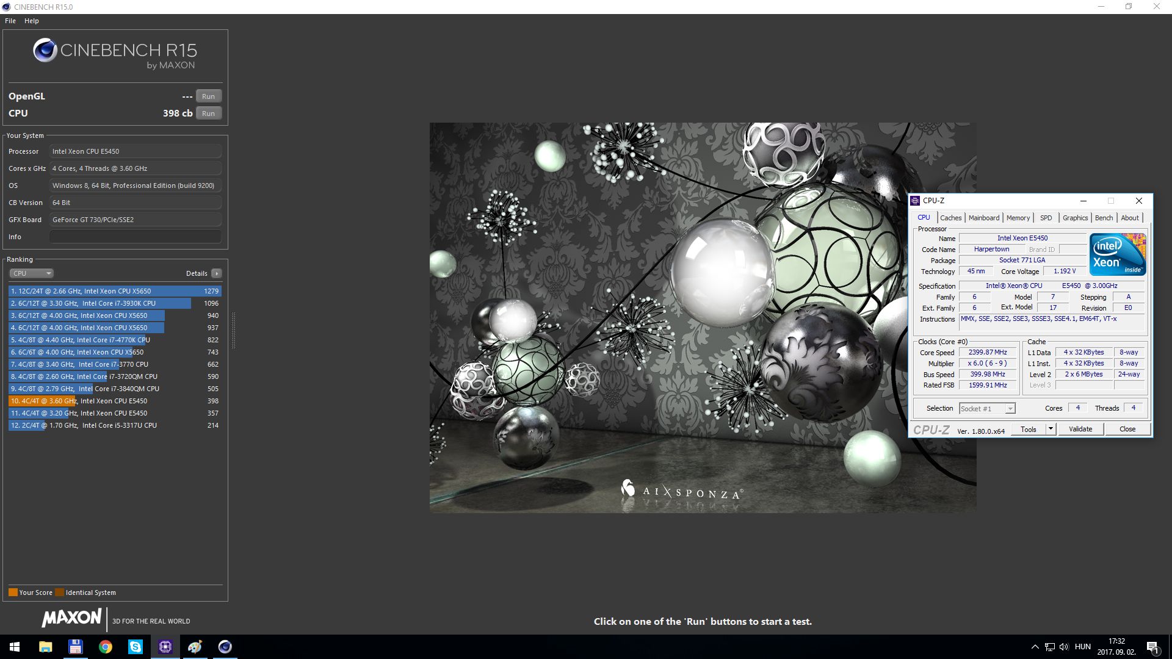The image size is (1172, 659).
Task: Open the Windows Start menu
Action: click(x=15, y=647)
